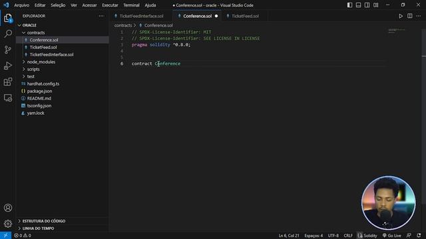Screen dimensions: 426x239
Task: Click the remote window indicator in status bar
Action: (x=5, y=236)
